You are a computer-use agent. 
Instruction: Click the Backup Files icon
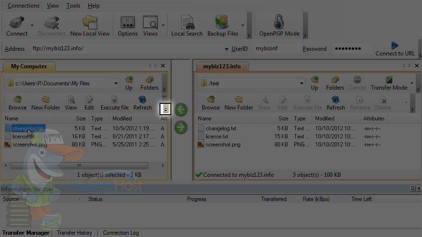tap(223, 27)
